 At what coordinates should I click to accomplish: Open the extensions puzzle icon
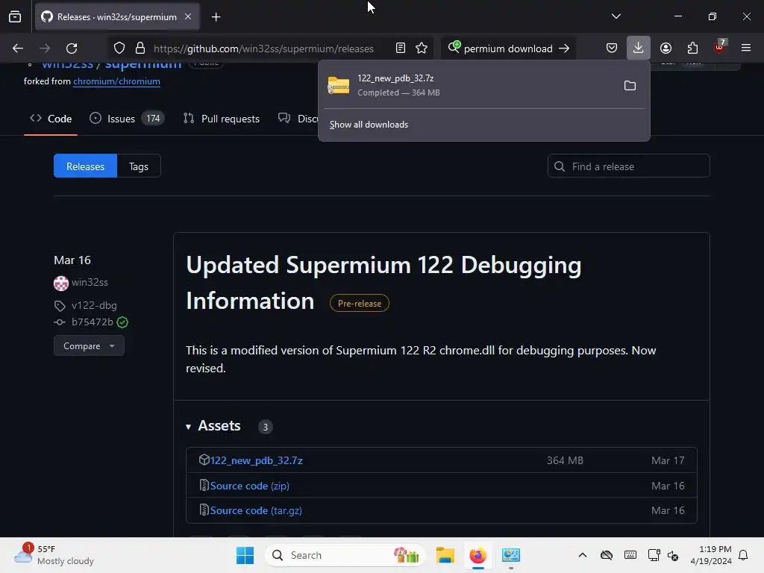692,48
